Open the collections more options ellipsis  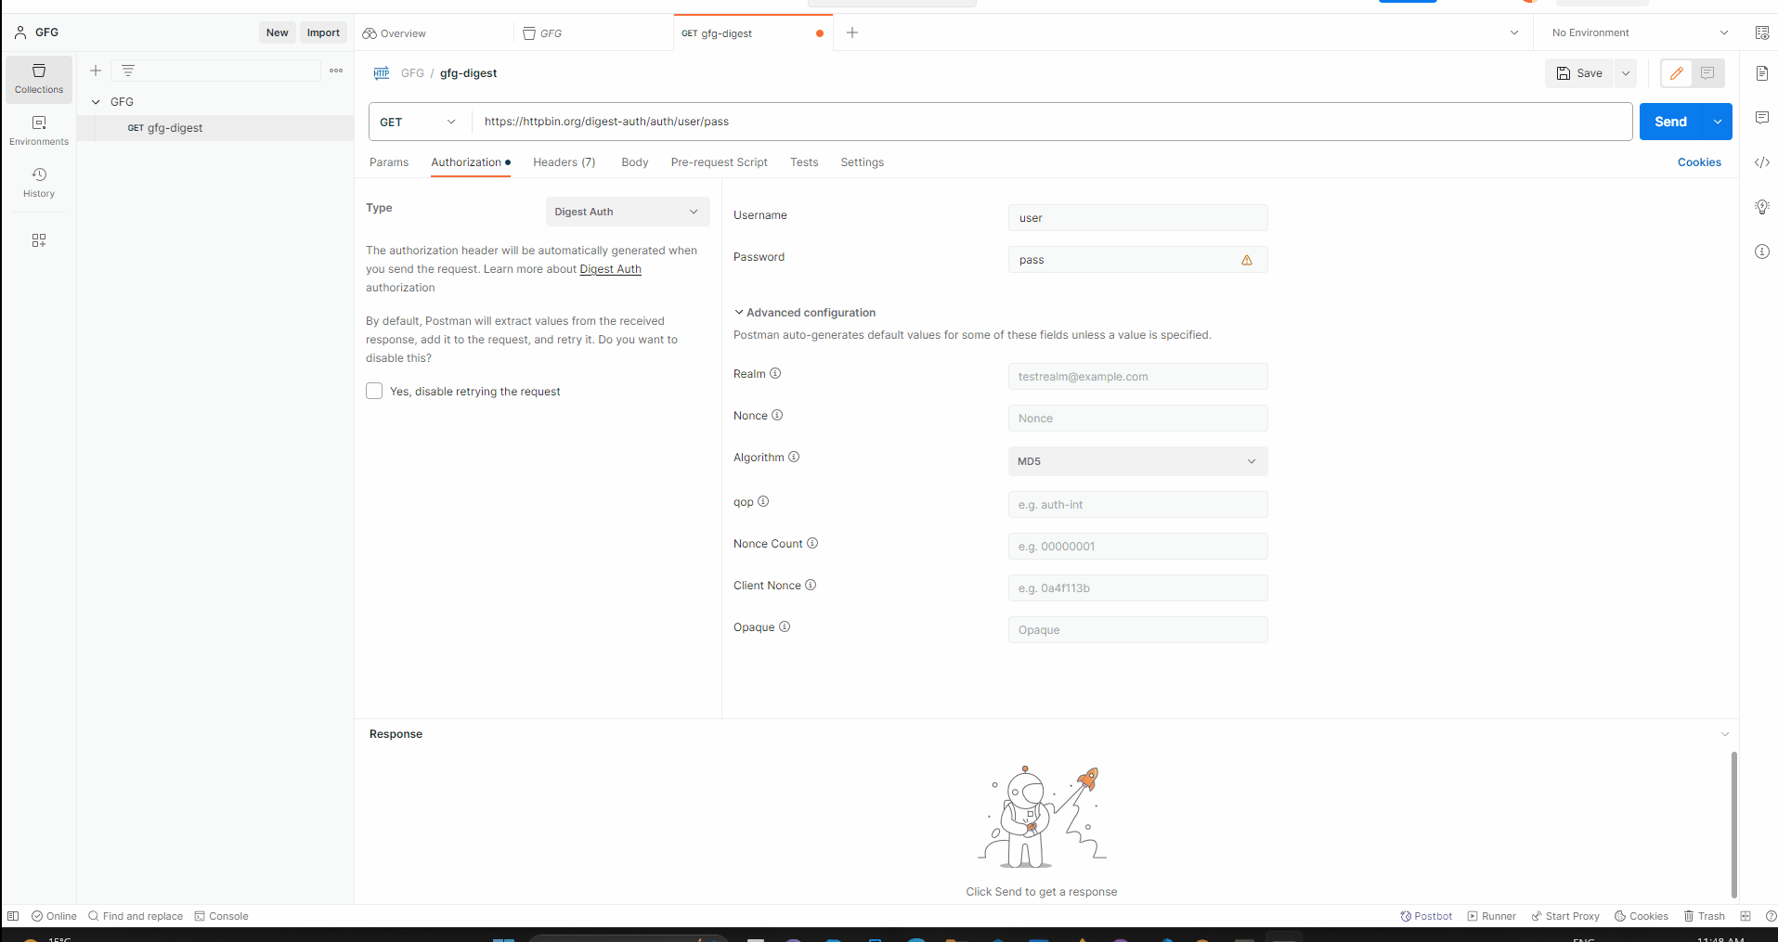(x=336, y=71)
